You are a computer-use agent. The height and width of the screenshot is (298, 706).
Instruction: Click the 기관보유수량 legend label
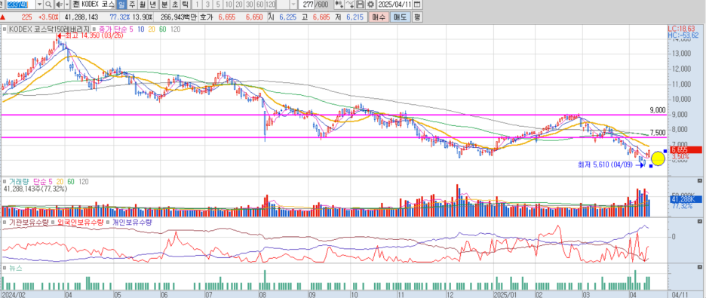point(28,222)
